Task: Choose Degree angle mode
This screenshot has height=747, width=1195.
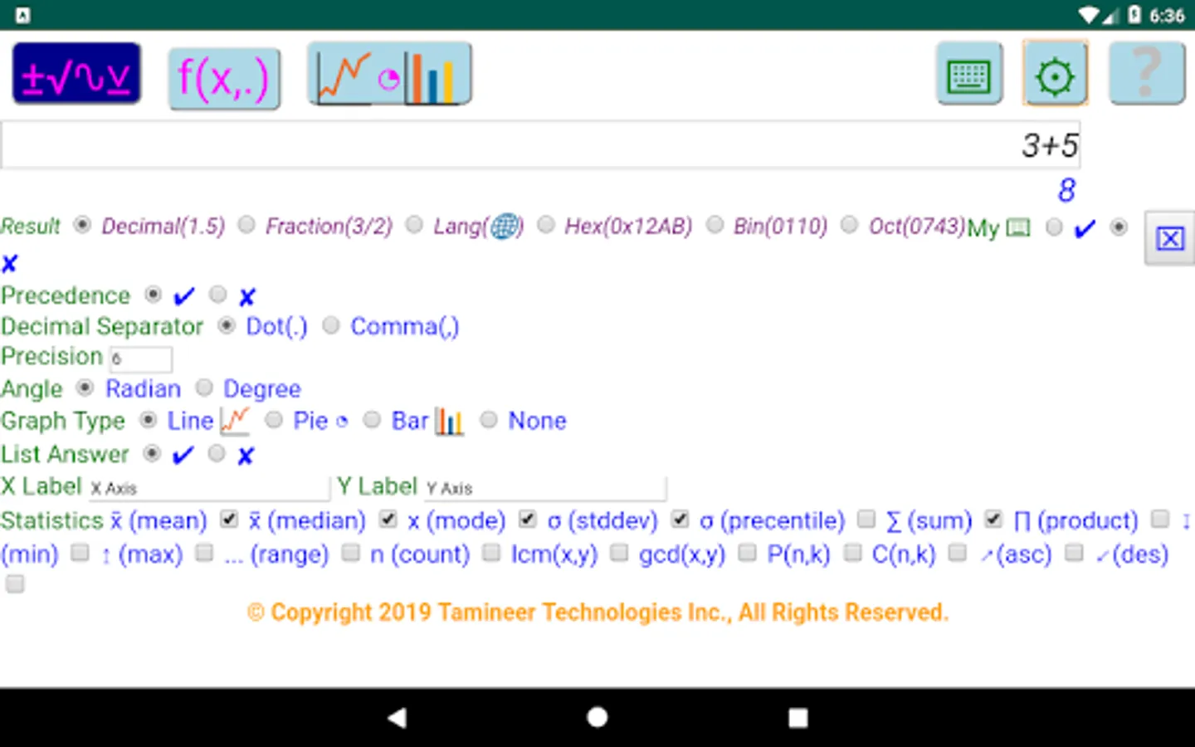Action: coord(204,388)
